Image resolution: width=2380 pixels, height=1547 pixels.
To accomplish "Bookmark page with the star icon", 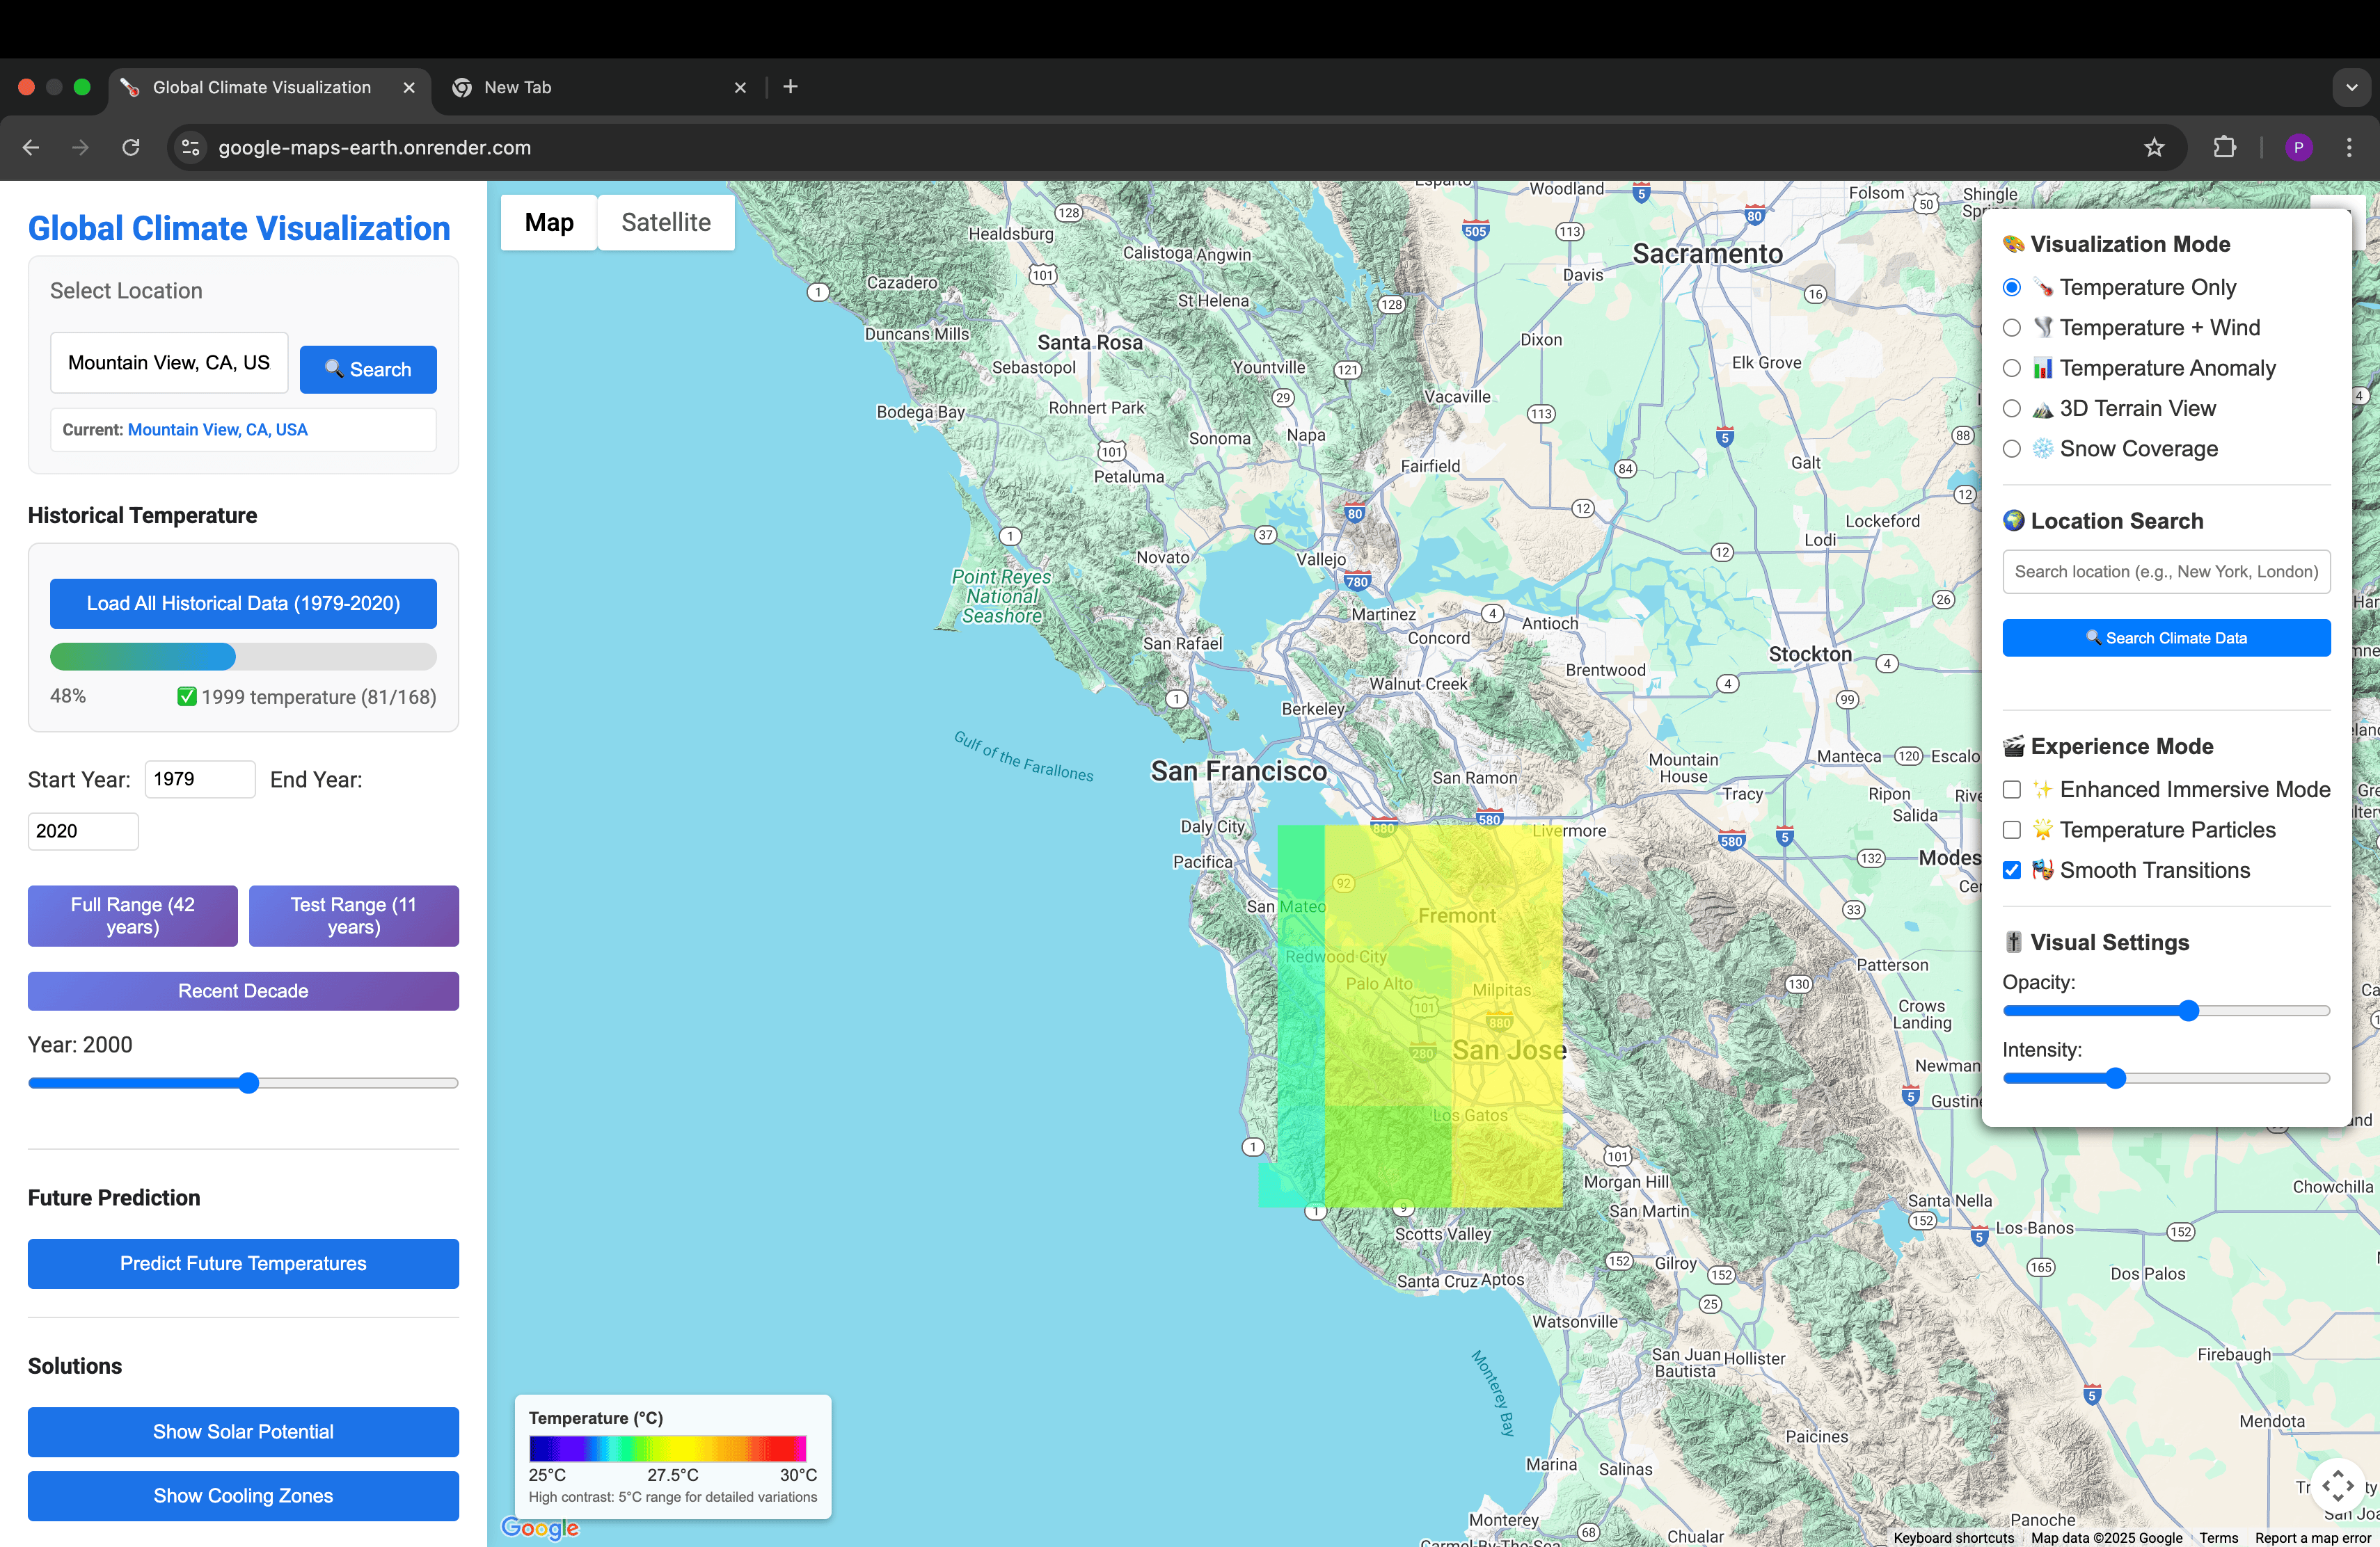I will (2153, 148).
